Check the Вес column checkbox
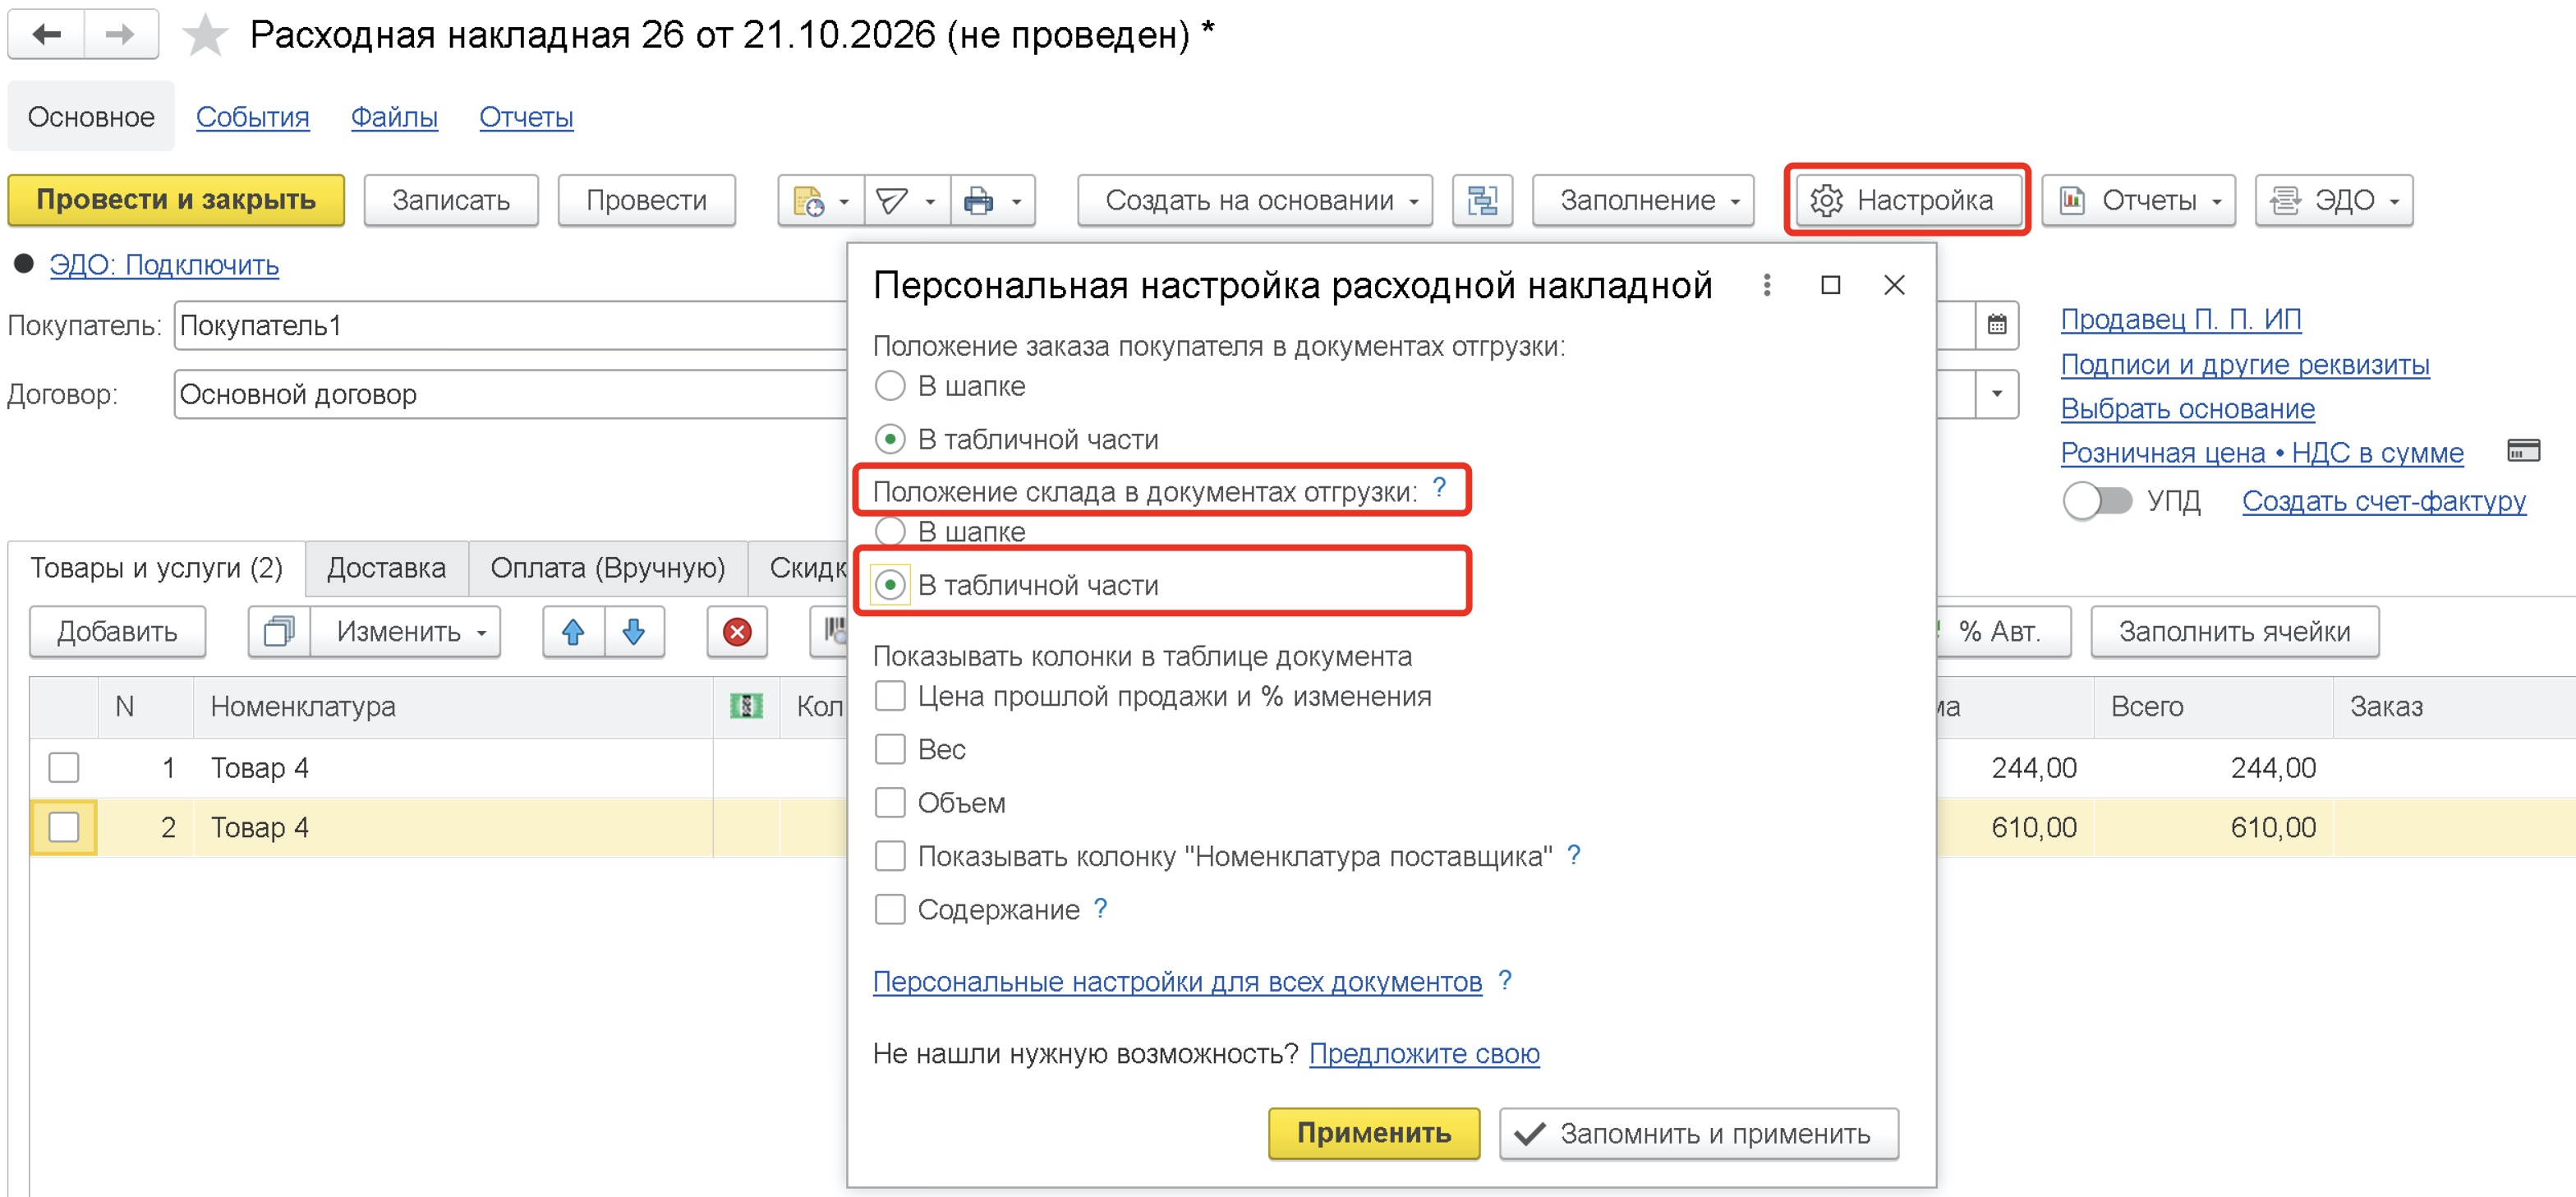2576x1197 pixels. (890, 749)
